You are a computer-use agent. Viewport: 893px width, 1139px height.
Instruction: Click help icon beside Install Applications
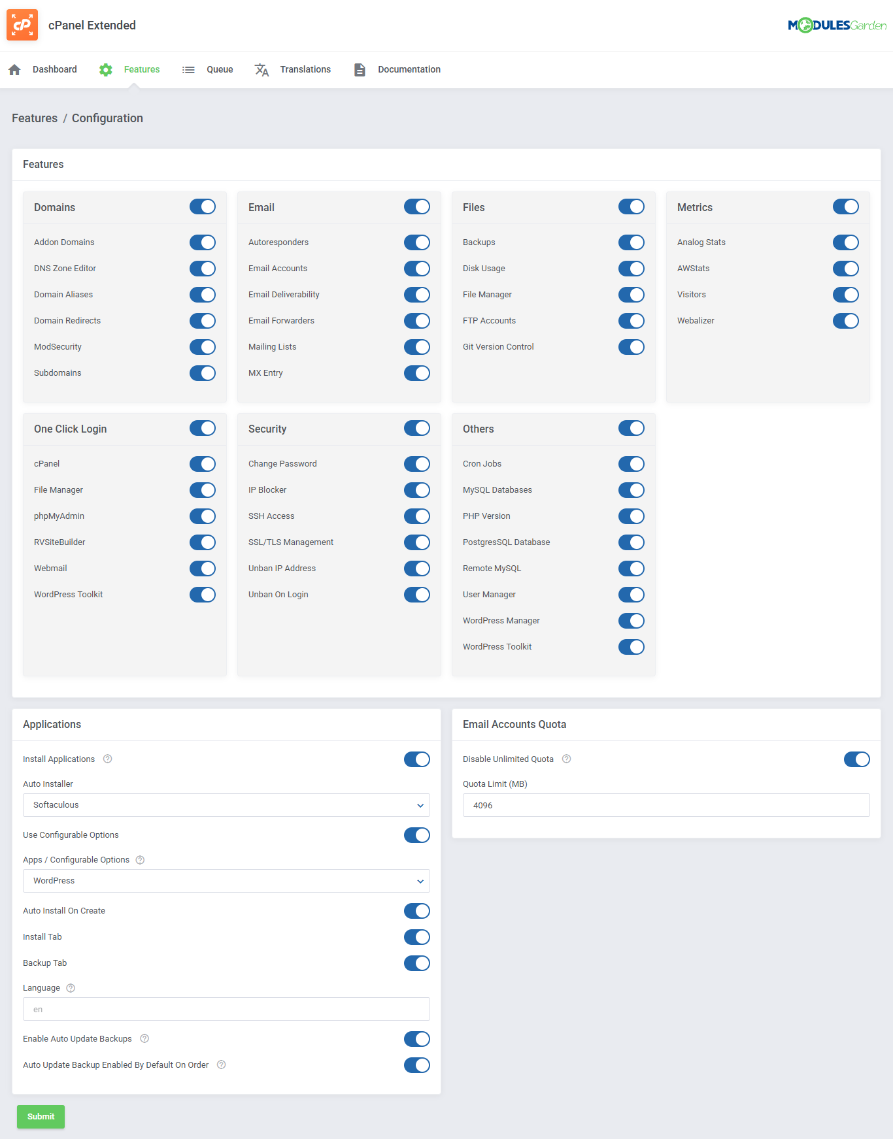108,759
